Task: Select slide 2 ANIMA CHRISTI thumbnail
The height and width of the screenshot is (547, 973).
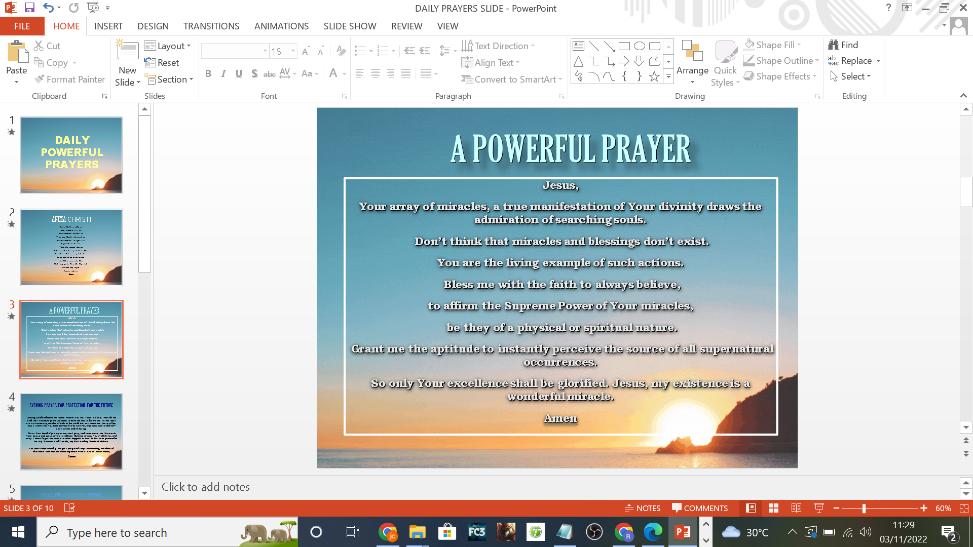Action: tap(71, 247)
